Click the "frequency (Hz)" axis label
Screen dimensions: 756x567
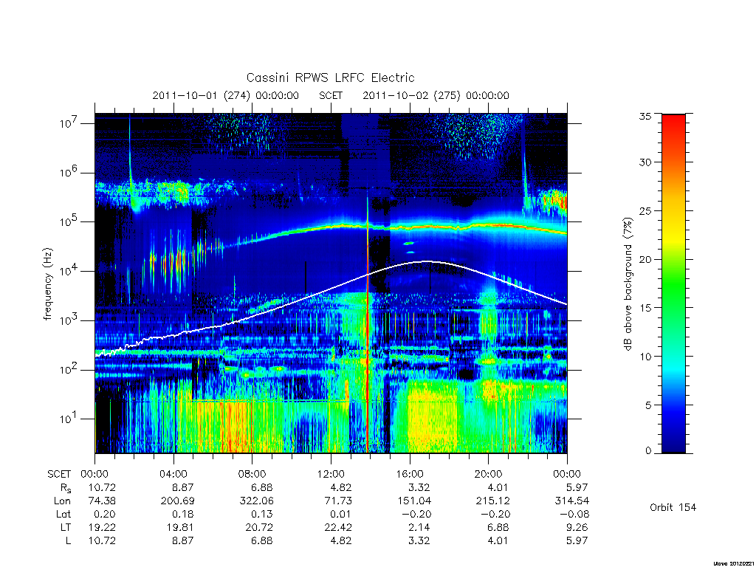click(48, 284)
